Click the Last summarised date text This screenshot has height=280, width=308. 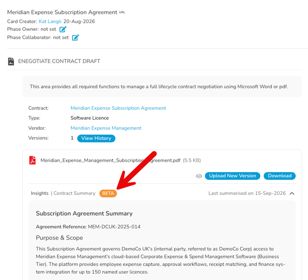[x=247, y=194]
